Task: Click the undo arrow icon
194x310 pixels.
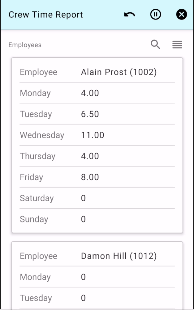Action: (130, 15)
